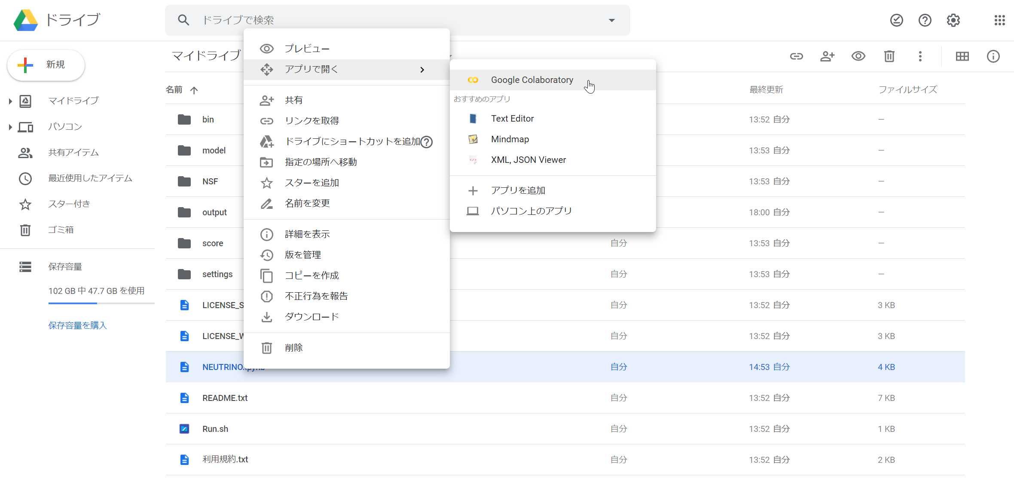Open the Google apps grid
Viewport: 1014px width, 486px height.
click(1000, 20)
